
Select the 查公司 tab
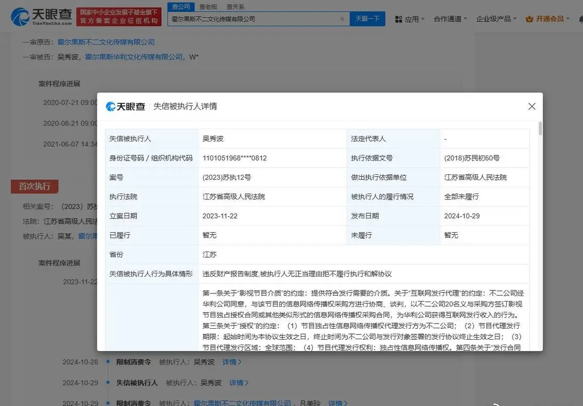point(181,7)
